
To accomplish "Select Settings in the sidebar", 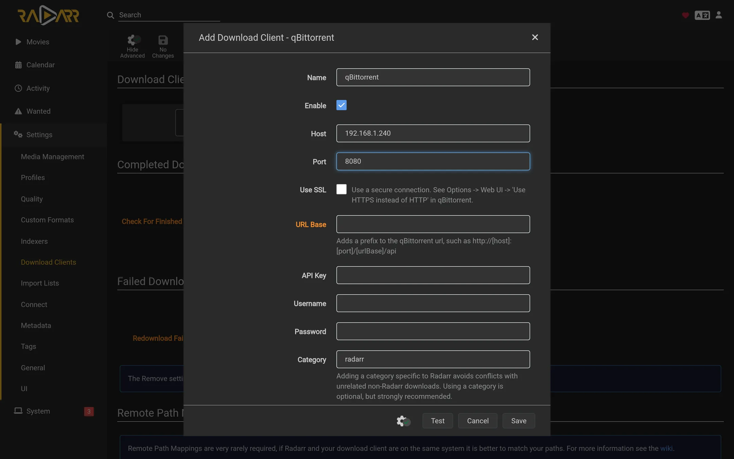I will (39, 135).
